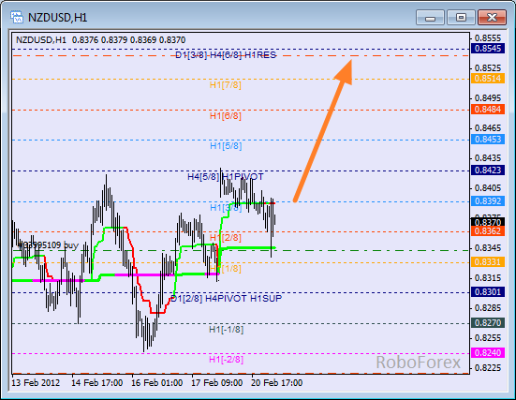Select the H1[6/8] level label
Image resolution: width=516 pixels, height=400 pixels.
226,116
